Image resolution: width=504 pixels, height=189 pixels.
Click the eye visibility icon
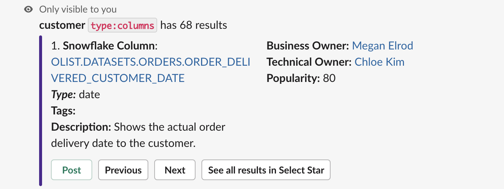[x=28, y=10]
